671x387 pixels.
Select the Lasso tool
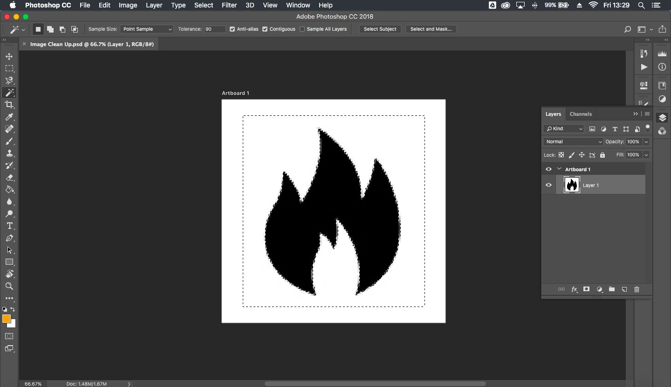9,80
